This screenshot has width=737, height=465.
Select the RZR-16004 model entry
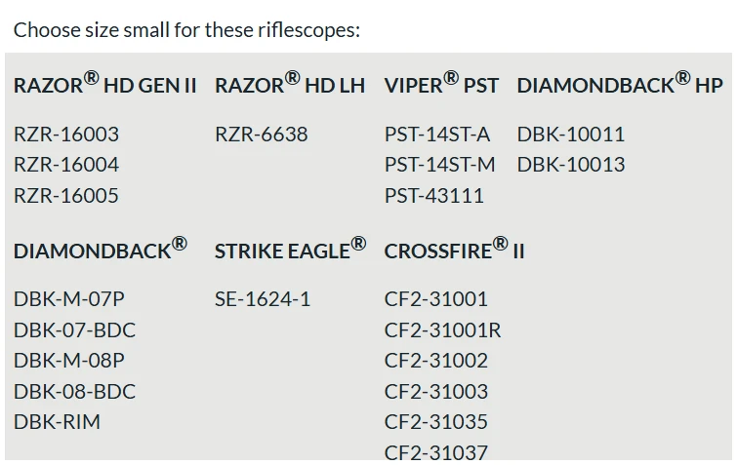tap(66, 164)
